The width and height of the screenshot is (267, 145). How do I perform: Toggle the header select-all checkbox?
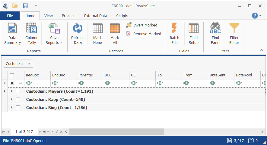(x=12, y=75)
